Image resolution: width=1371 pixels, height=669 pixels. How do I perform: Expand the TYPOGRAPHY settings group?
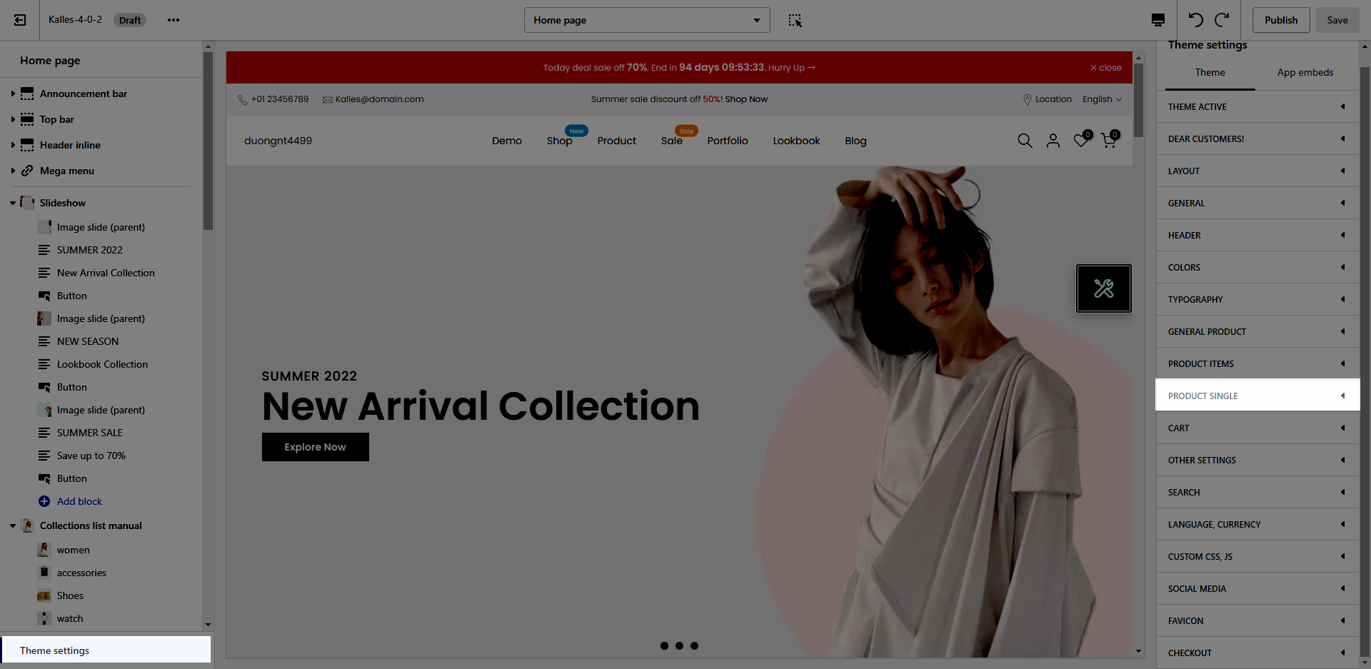click(x=1257, y=299)
